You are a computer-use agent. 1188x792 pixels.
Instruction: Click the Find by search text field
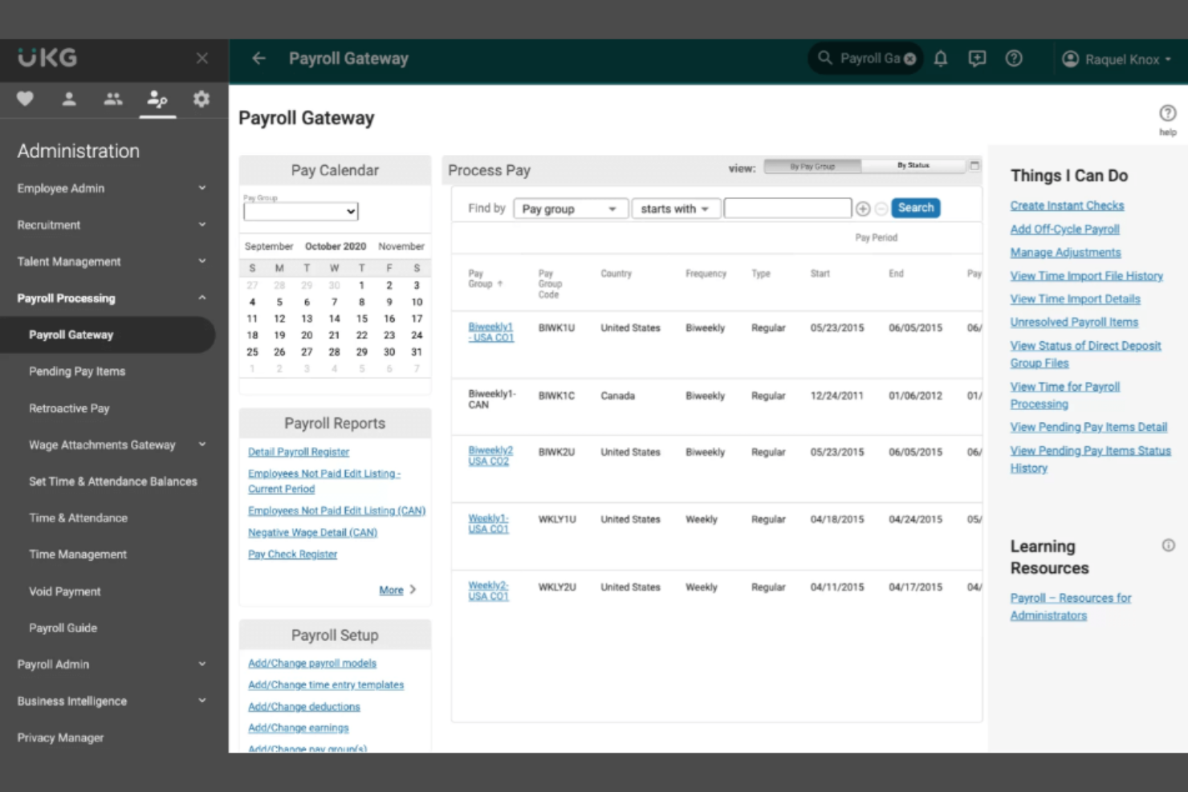tap(787, 209)
